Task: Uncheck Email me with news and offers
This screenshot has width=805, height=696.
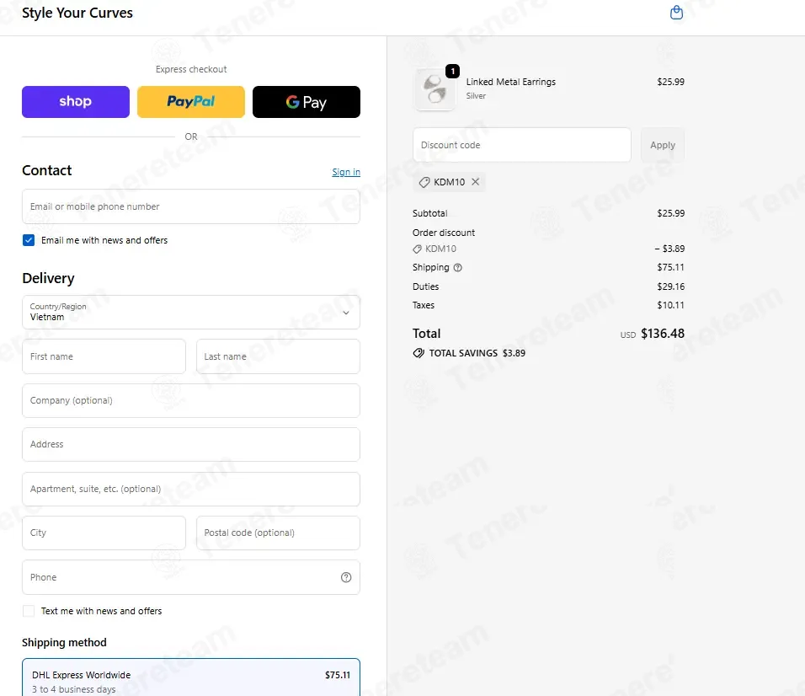Action: coord(29,240)
